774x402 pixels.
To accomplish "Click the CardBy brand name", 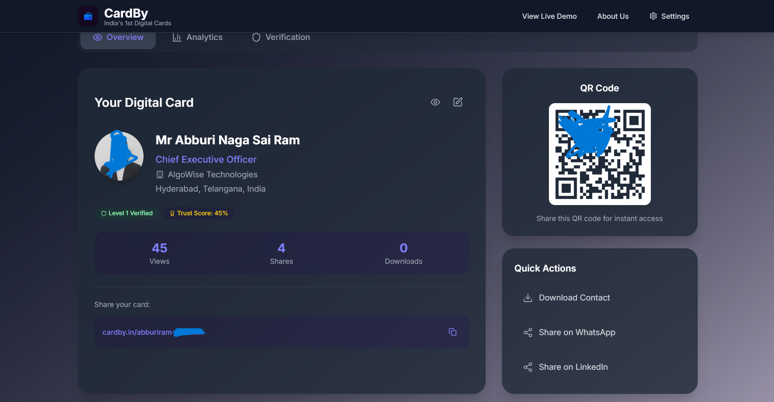I will tap(126, 13).
